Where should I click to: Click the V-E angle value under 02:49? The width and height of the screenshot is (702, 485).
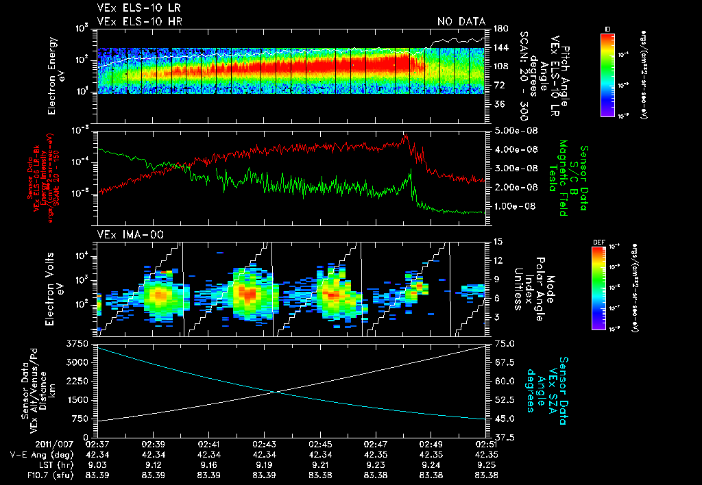(x=431, y=455)
